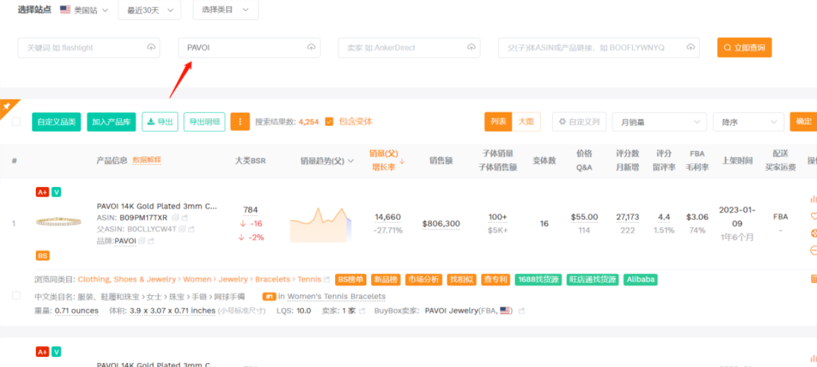The width and height of the screenshot is (817, 367).
Task: Click the Alibaba button
Action: click(x=640, y=280)
